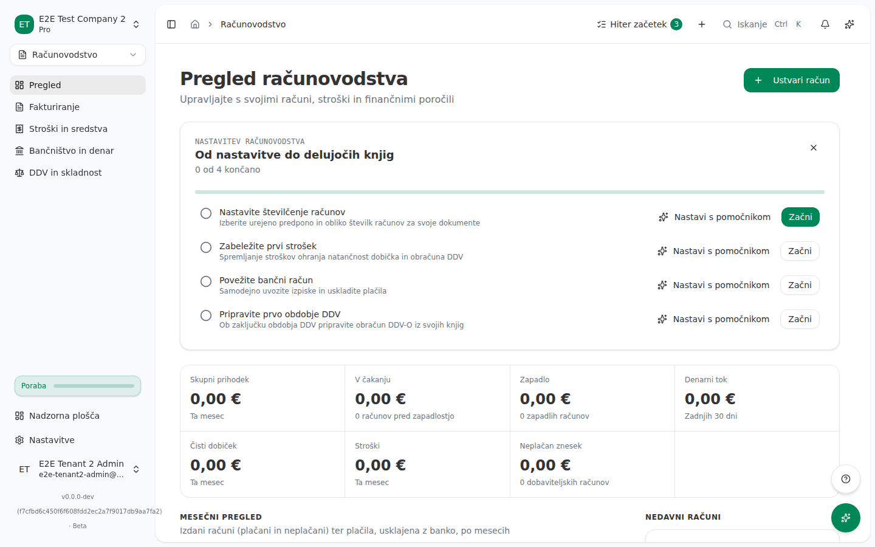
Task: Mark 'Zabeležite prvi strošek' step circle
Action: 206,247
